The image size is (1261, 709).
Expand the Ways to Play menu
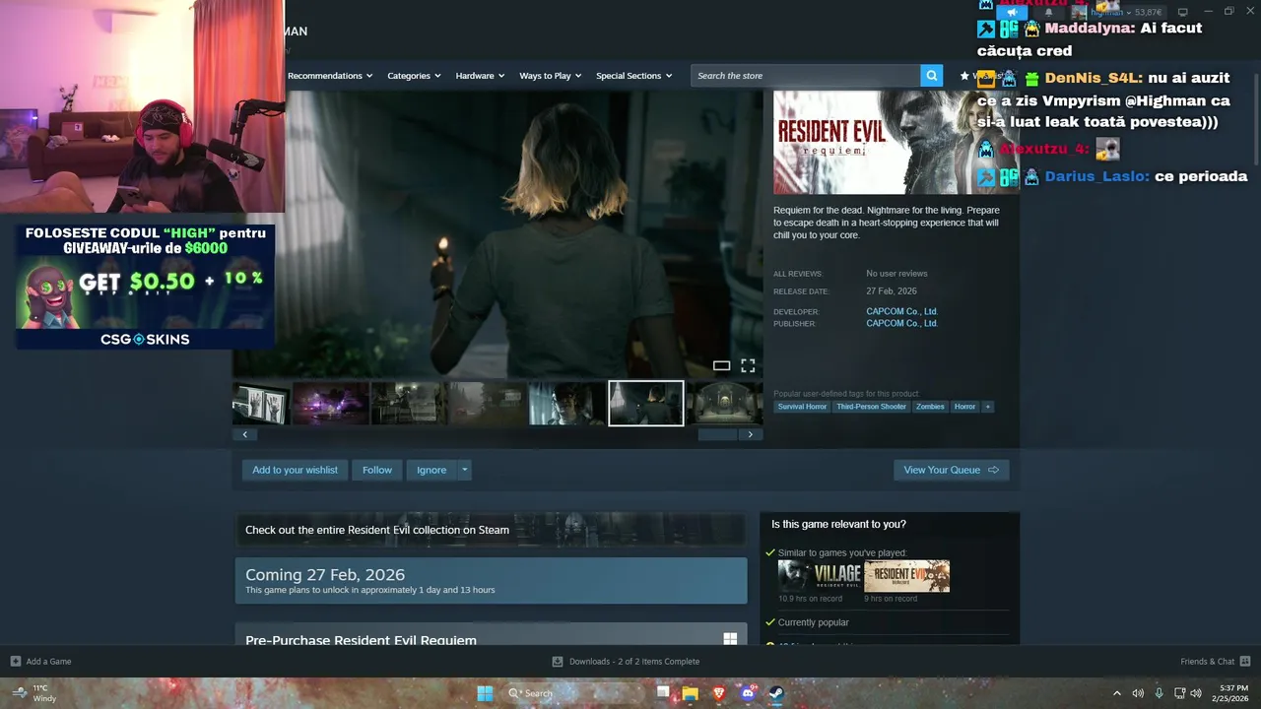[x=551, y=76]
